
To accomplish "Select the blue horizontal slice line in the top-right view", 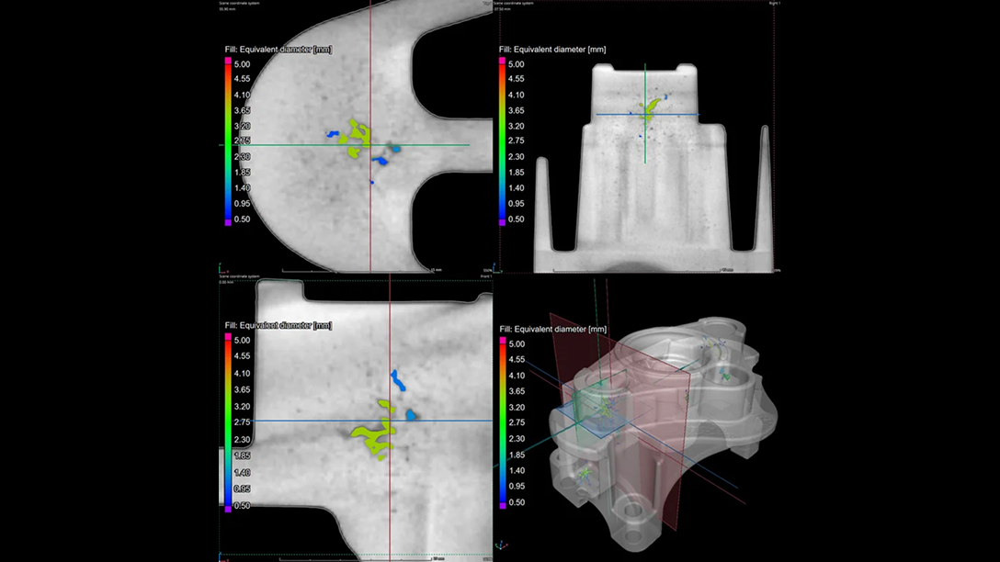I will pos(680,115).
